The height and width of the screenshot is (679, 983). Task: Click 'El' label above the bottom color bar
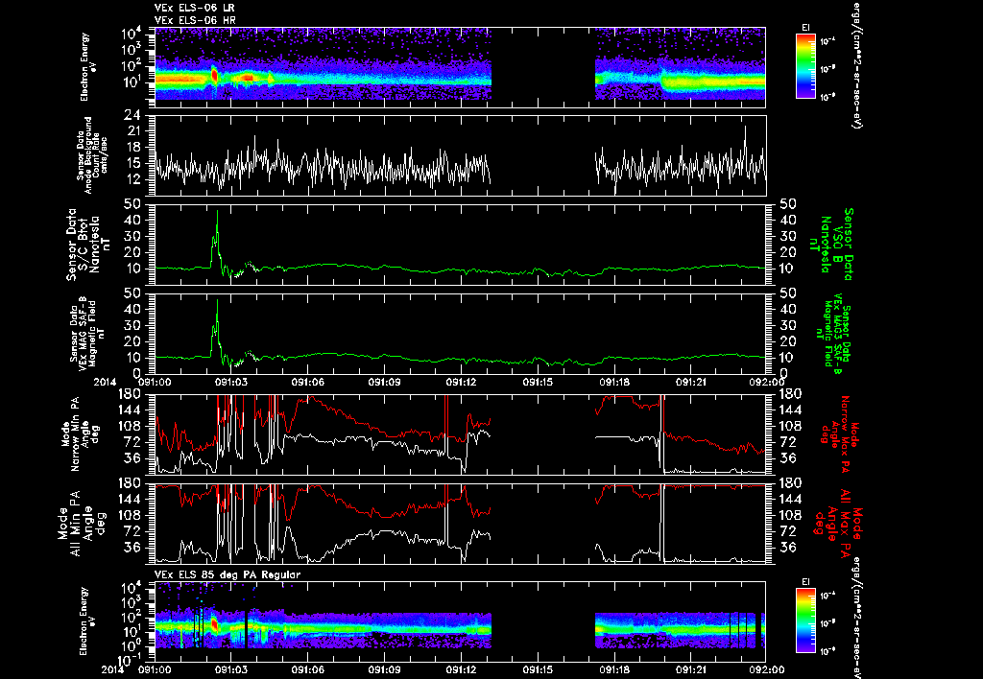pos(805,582)
